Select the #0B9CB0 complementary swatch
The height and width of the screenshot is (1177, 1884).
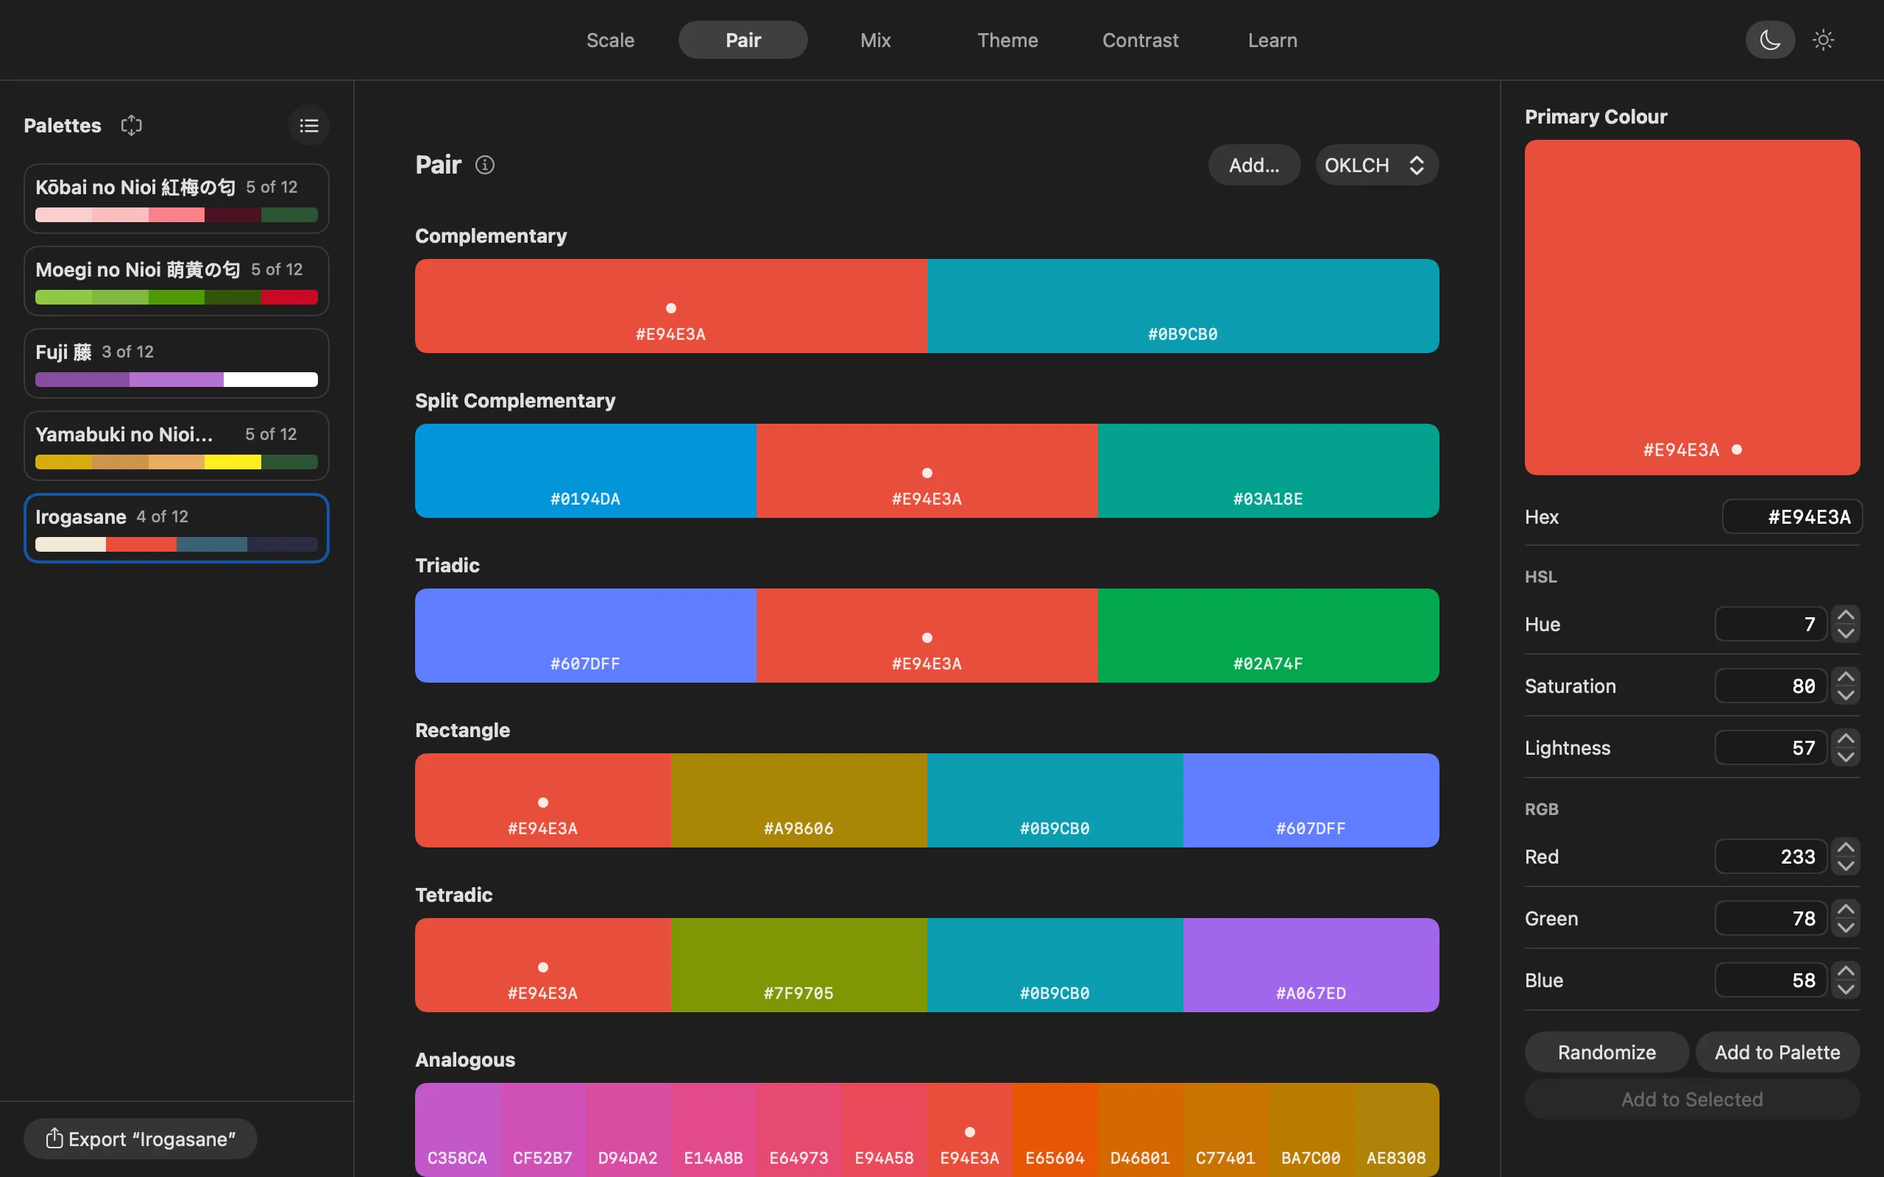pyautogui.click(x=1183, y=306)
